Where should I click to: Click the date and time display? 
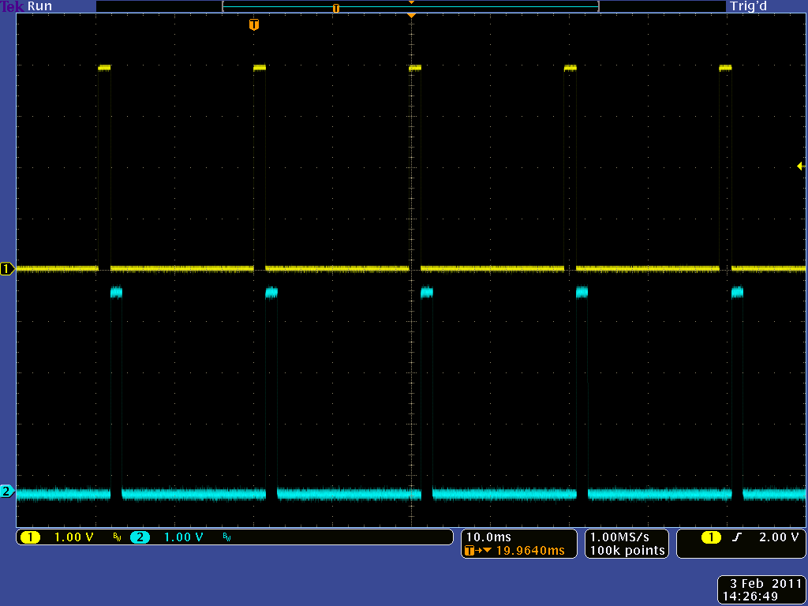click(762, 589)
